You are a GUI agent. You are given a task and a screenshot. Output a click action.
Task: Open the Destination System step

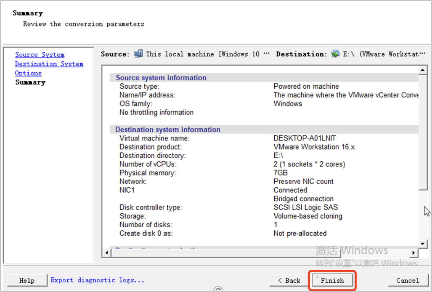[x=49, y=64]
